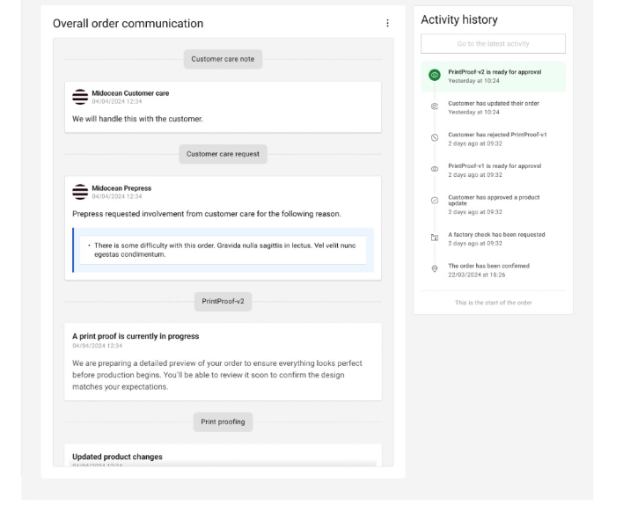Image resolution: width=623 pixels, height=520 pixels.
Task: Click the 'There is some difficulty with this order' bullet
Action: coord(224,250)
